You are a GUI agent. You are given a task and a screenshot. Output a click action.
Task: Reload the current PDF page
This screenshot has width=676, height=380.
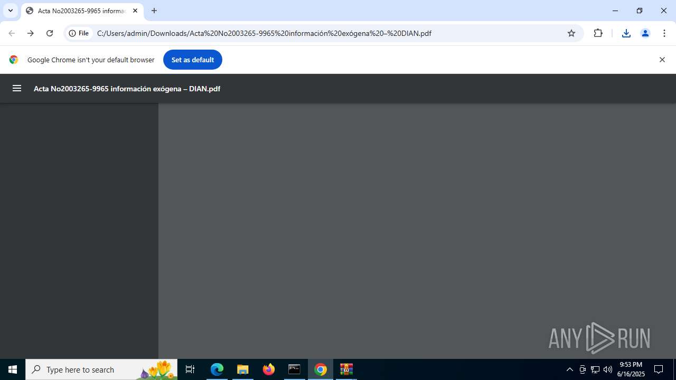(50, 33)
